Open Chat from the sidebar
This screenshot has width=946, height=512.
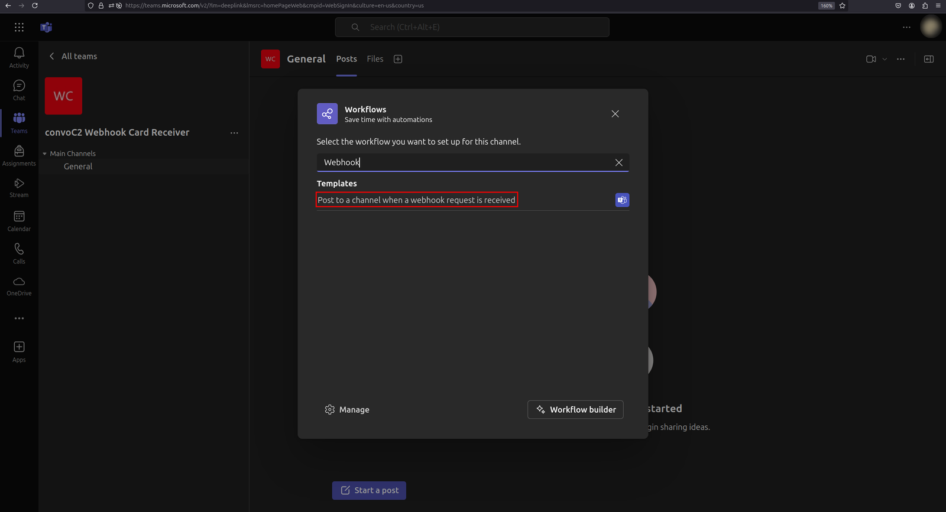point(19,90)
